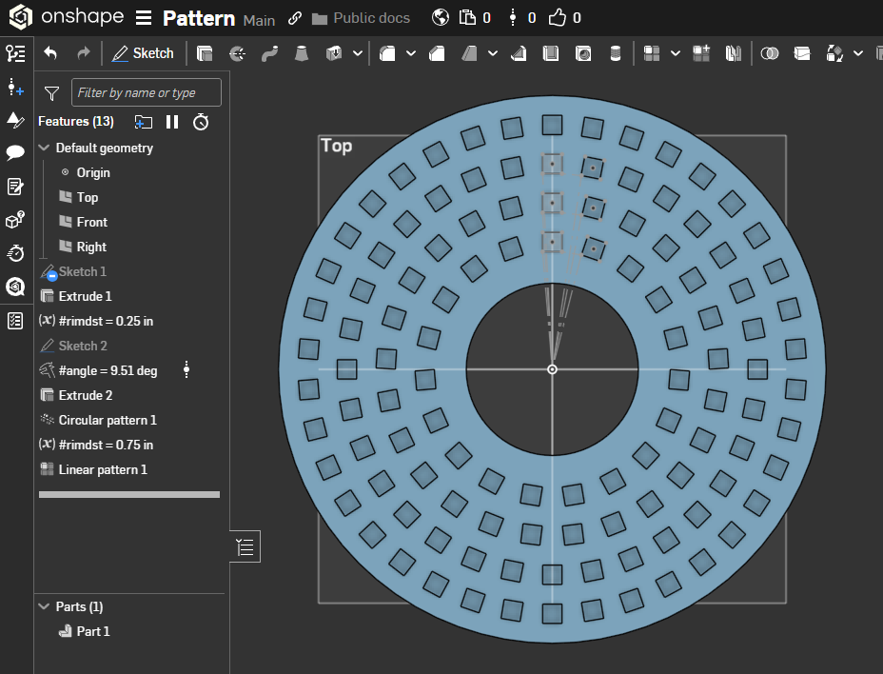The height and width of the screenshot is (674, 883).
Task: Toggle the feature list panel icon
Action: 245,546
